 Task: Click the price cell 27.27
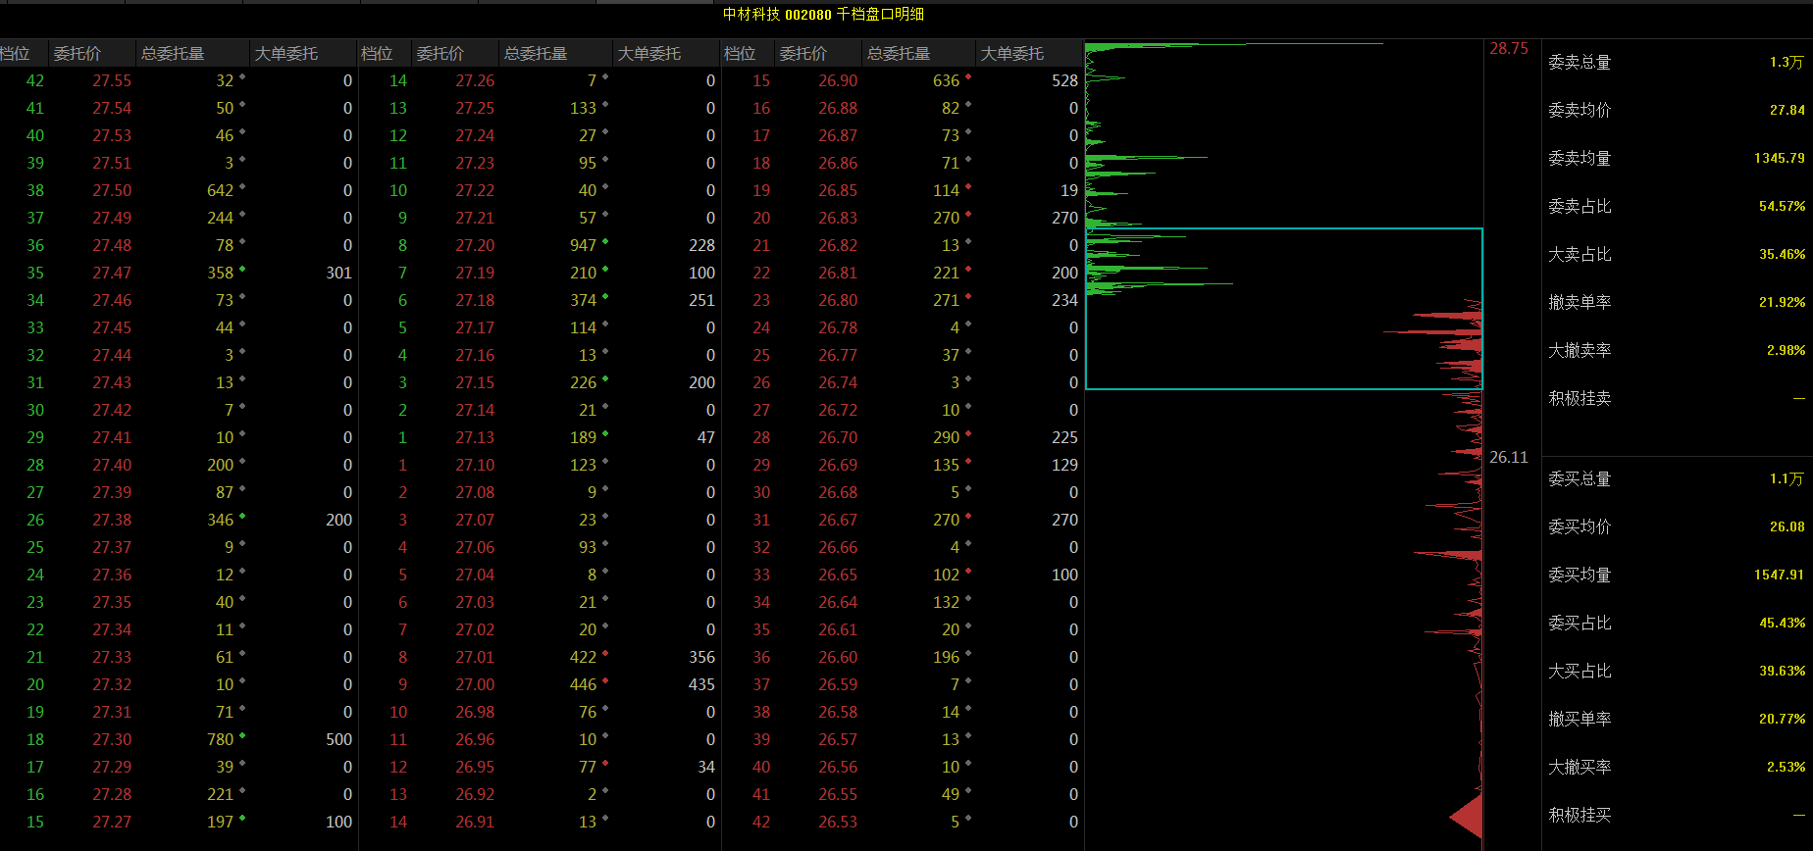point(112,822)
